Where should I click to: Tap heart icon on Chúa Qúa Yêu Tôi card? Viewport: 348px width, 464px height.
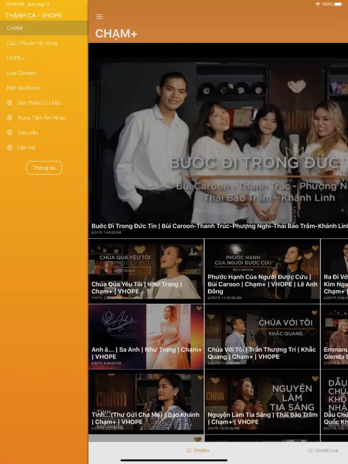(x=199, y=248)
